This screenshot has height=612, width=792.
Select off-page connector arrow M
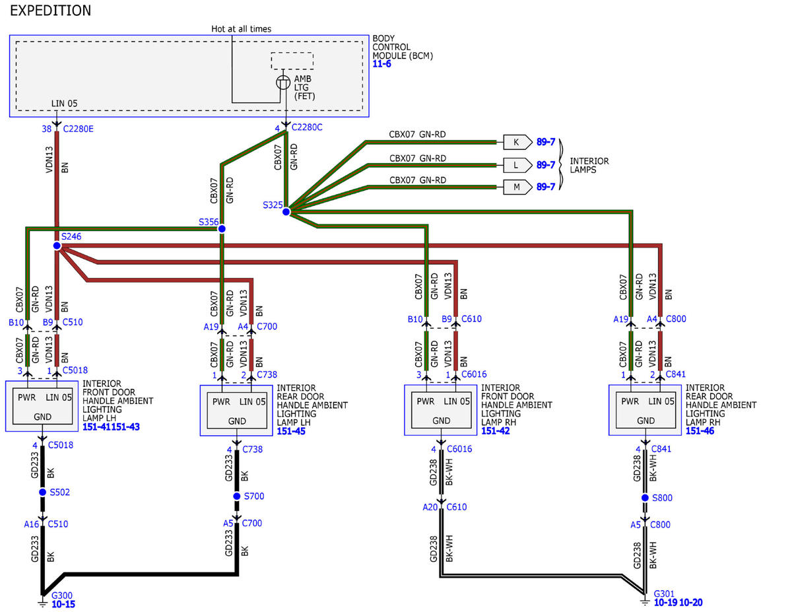517,187
